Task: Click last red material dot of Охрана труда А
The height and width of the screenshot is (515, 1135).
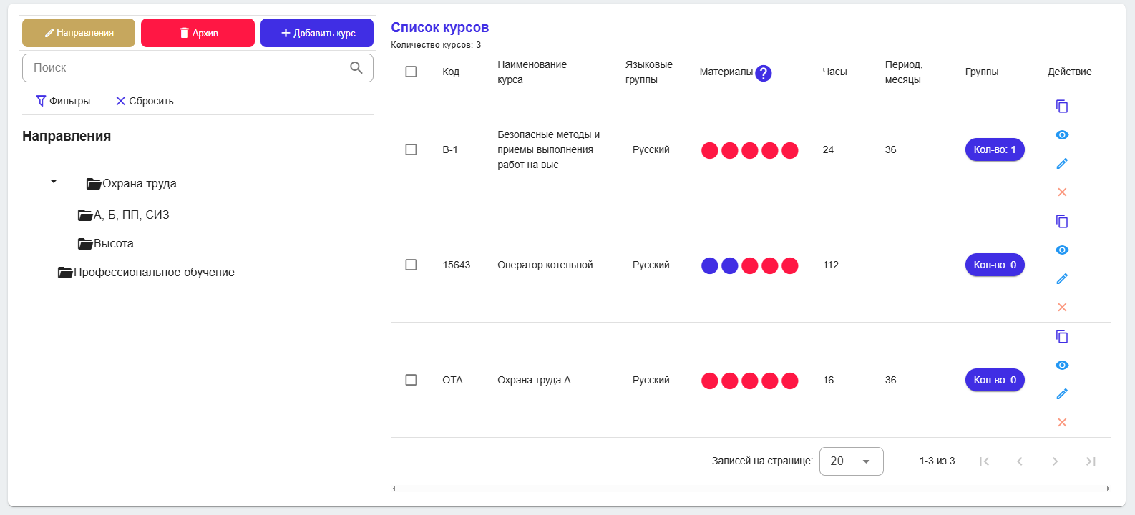Action: click(x=790, y=381)
